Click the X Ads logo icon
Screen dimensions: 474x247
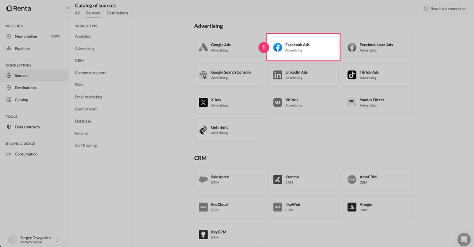pyautogui.click(x=203, y=102)
